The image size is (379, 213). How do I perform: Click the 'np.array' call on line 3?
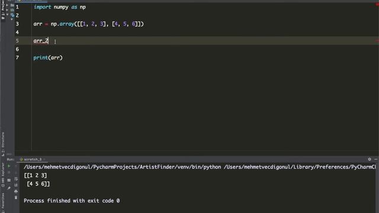point(62,24)
